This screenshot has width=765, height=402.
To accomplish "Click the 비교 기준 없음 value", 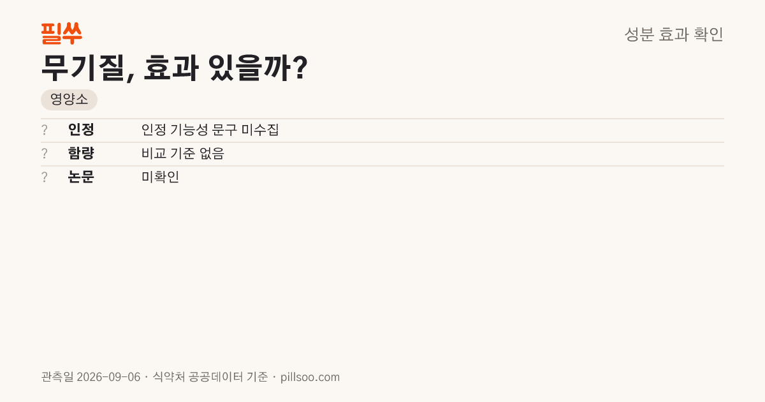I will pyautogui.click(x=183, y=154).
